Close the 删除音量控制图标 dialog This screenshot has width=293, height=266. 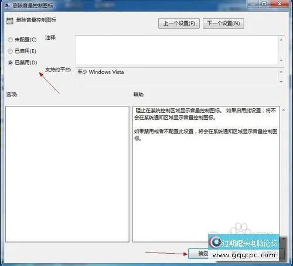tap(280, 4)
